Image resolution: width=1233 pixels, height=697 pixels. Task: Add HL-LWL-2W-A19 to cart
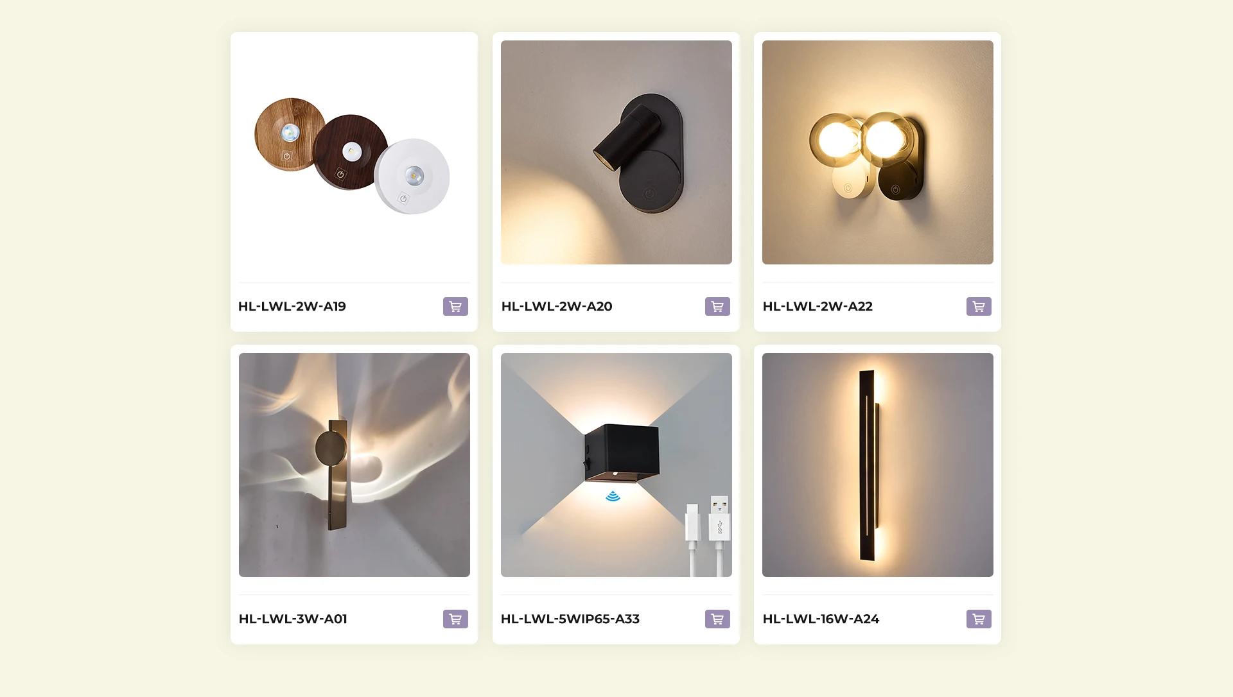[455, 307]
